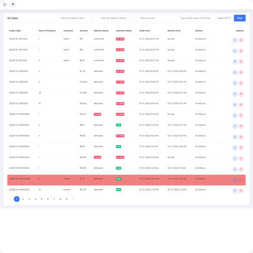Go to page 5
This screenshot has height=253, width=253.
click(x=42, y=199)
